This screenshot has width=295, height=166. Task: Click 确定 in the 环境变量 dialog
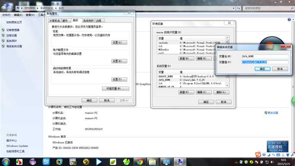(206, 102)
